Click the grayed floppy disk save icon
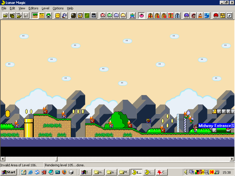The image size is (235, 176). [26, 16]
